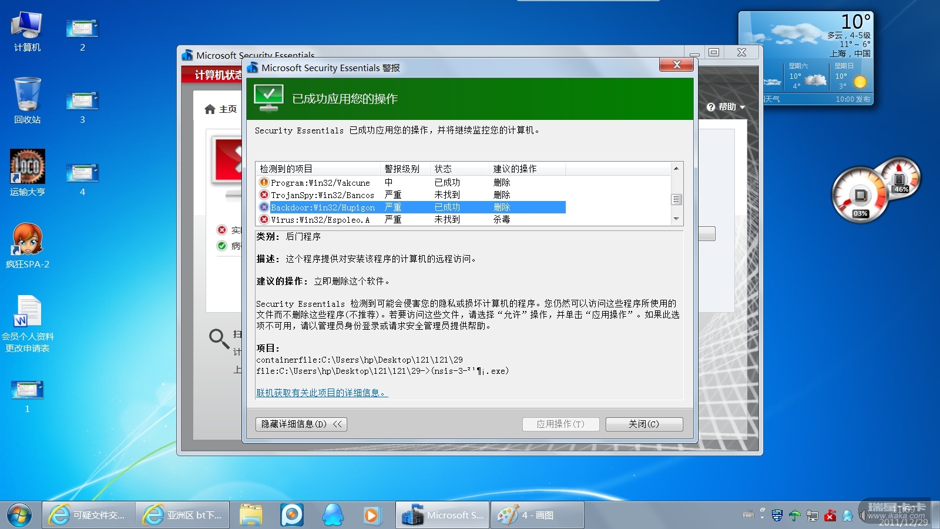Click the 杀毒 action for Virus:Win32/Espoleo.A
This screenshot has height=529, width=940.
pos(502,220)
